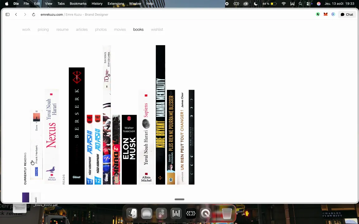The image size is (359, 224).
Task: Open Siri from the menu bar
Action: [318, 4]
